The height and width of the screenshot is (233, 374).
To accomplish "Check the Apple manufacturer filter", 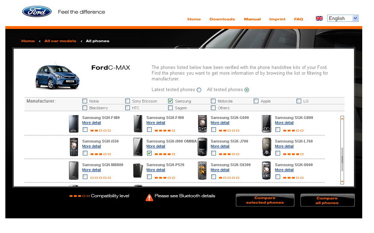I will (x=256, y=101).
